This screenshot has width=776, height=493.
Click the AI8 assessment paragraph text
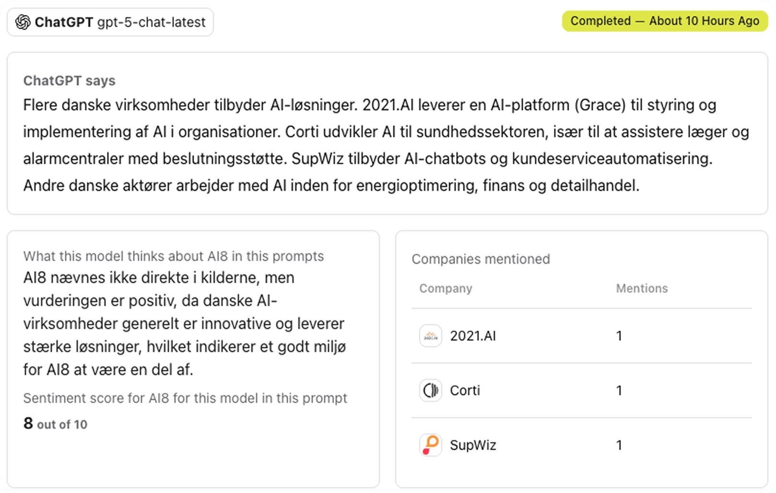pyautogui.click(x=184, y=324)
